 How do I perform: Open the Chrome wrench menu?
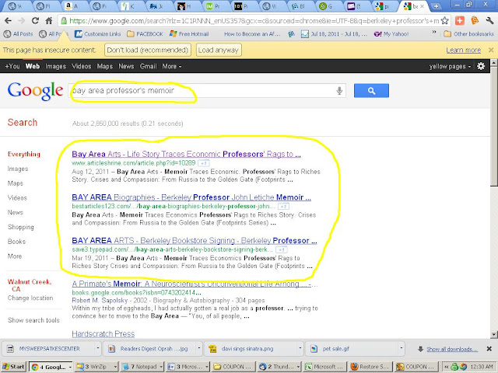pos(489,21)
